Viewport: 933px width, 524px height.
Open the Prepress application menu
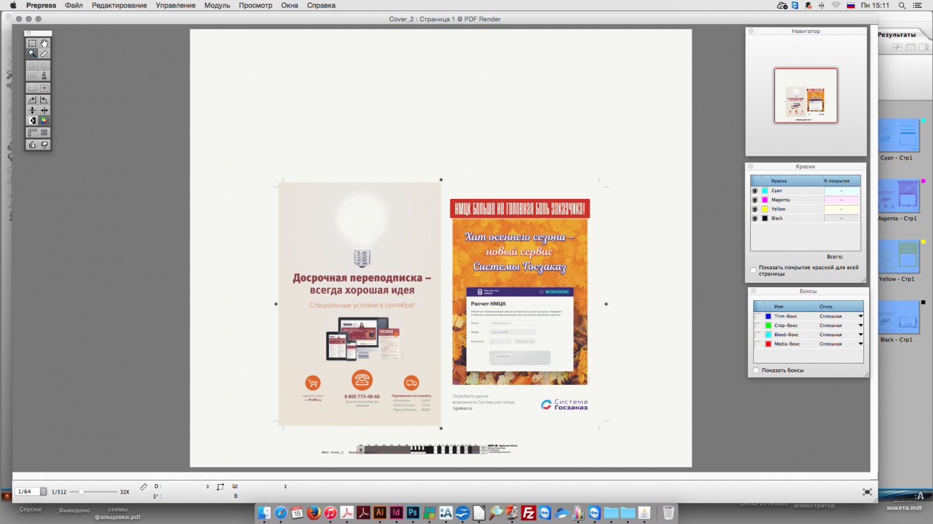tap(41, 5)
